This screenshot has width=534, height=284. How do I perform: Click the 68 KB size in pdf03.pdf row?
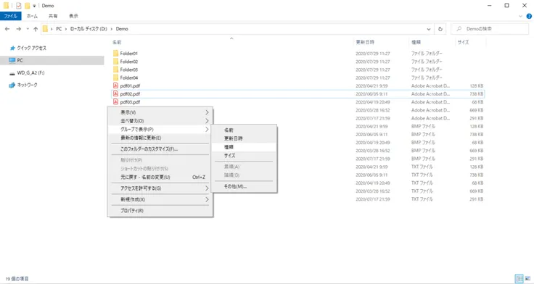(477, 102)
